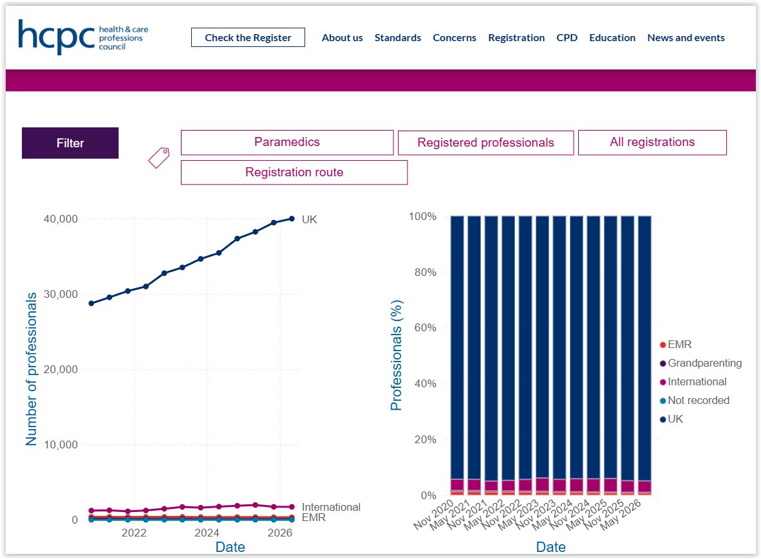Click the 60% bar chart axis label

[425, 327]
